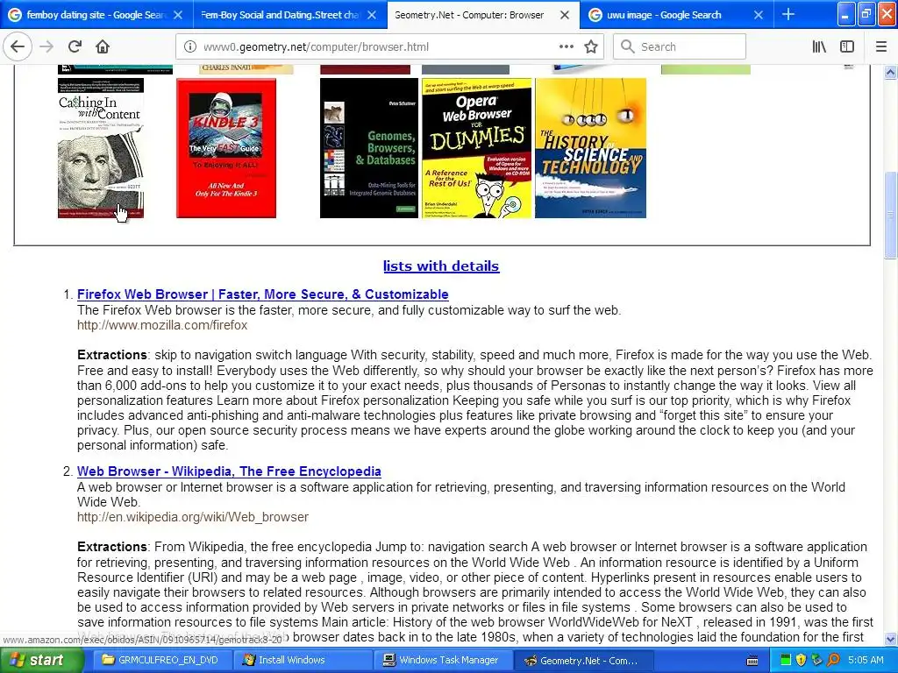Close the Geometry.Net browser tab
898x673 pixels.
click(565, 15)
